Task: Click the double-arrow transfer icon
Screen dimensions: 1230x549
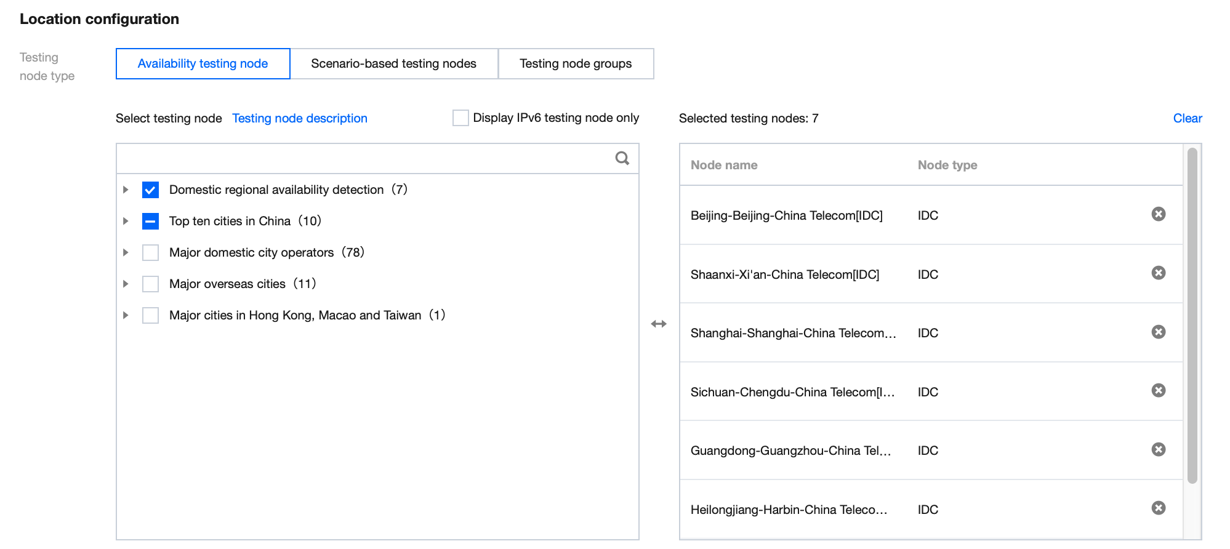Action: click(659, 324)
